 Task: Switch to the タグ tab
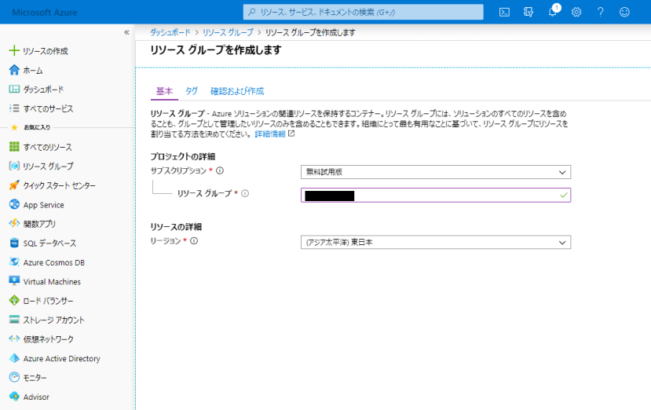[x=192, y=91]
